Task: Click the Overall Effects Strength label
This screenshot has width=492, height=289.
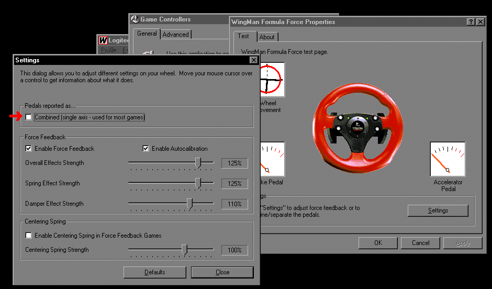Action: coord(54,163)
